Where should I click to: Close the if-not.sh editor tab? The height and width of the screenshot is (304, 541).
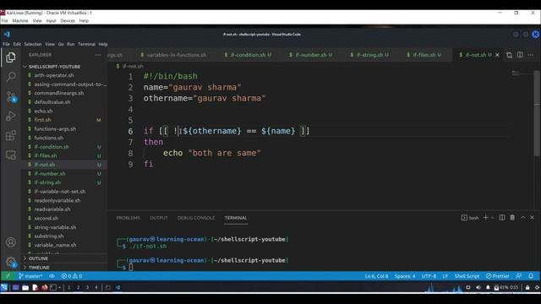tap(497, 55)
